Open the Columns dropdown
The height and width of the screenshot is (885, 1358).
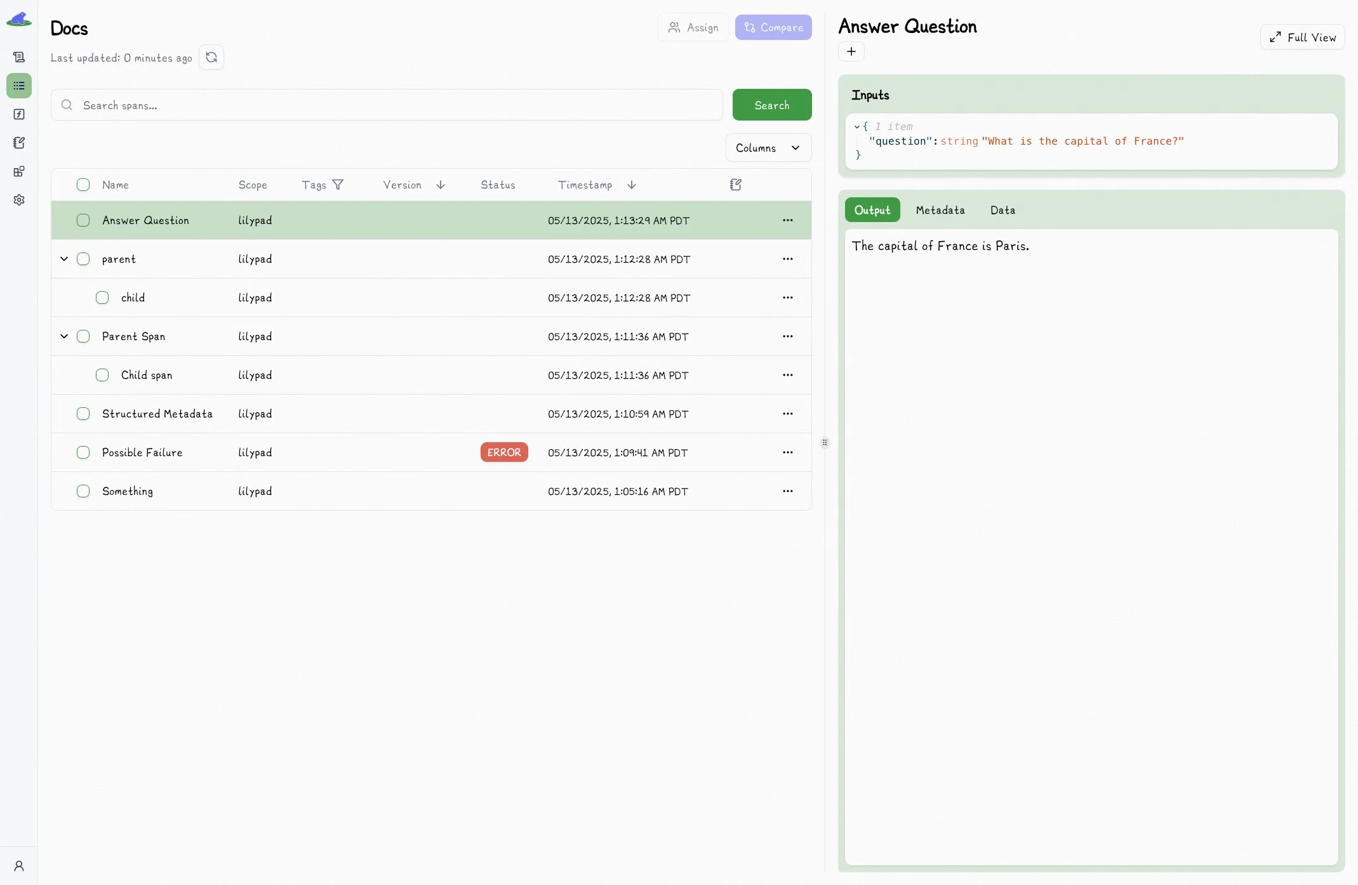click(768, 148)
